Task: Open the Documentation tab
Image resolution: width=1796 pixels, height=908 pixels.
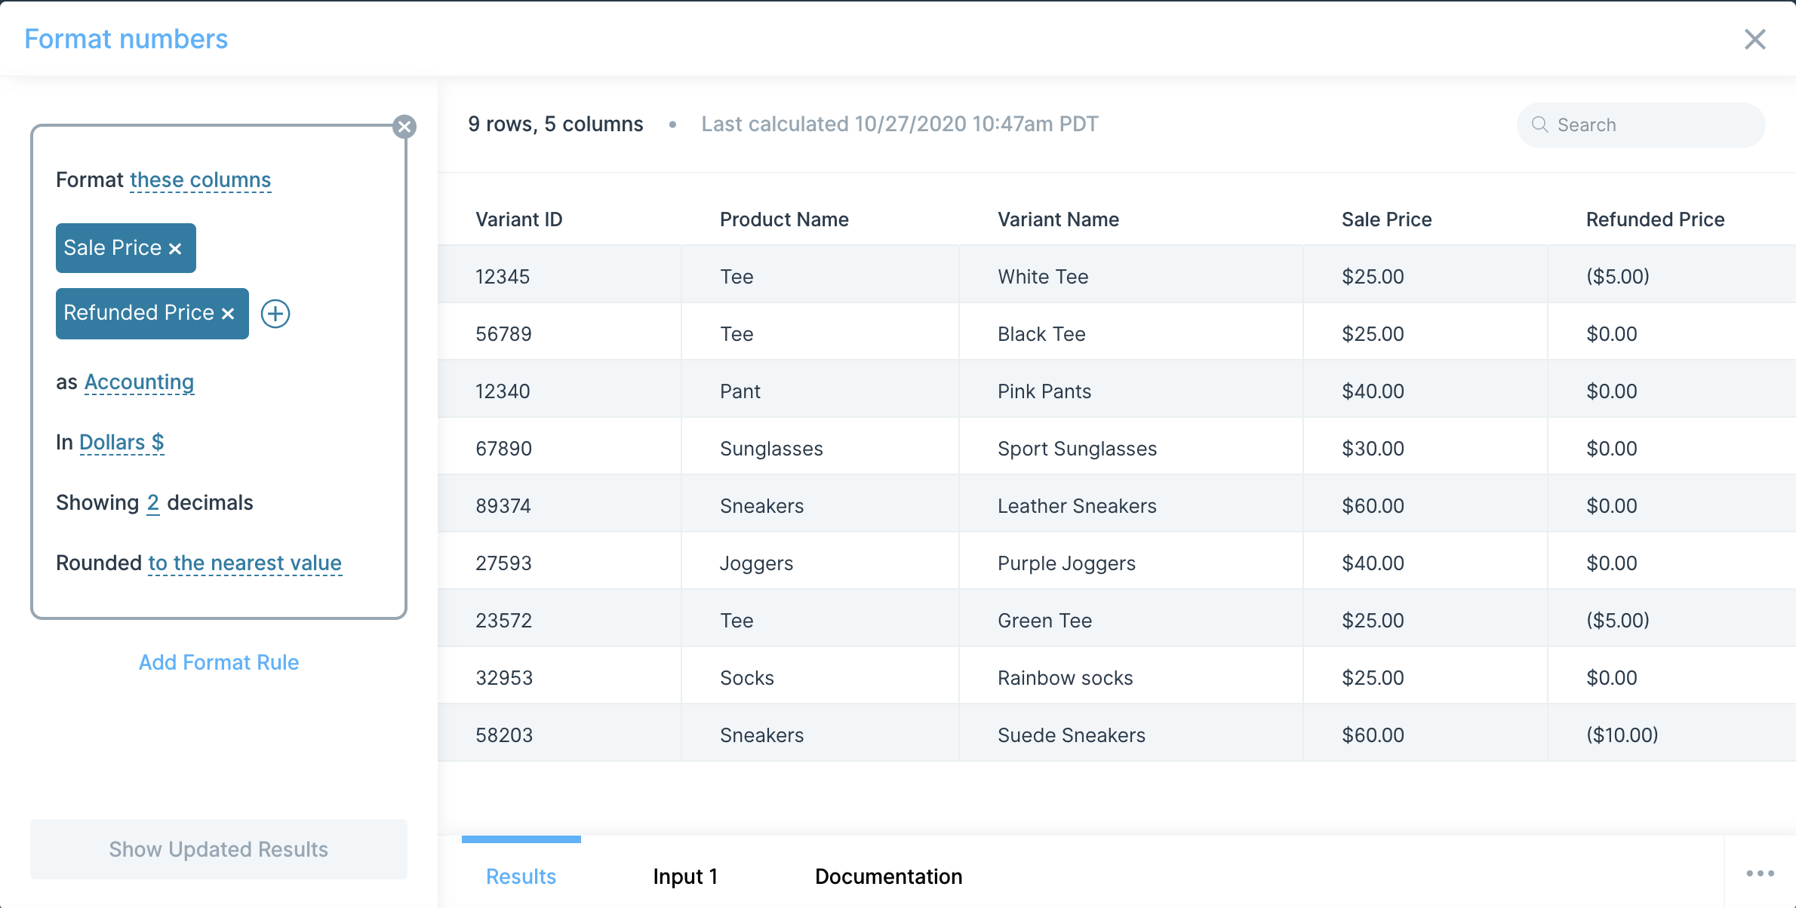Action: click(x=888, y=876)
